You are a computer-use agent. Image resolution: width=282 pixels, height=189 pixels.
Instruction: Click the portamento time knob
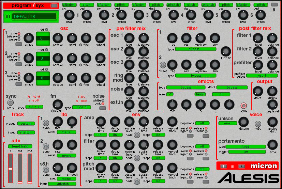pos(272,145)
